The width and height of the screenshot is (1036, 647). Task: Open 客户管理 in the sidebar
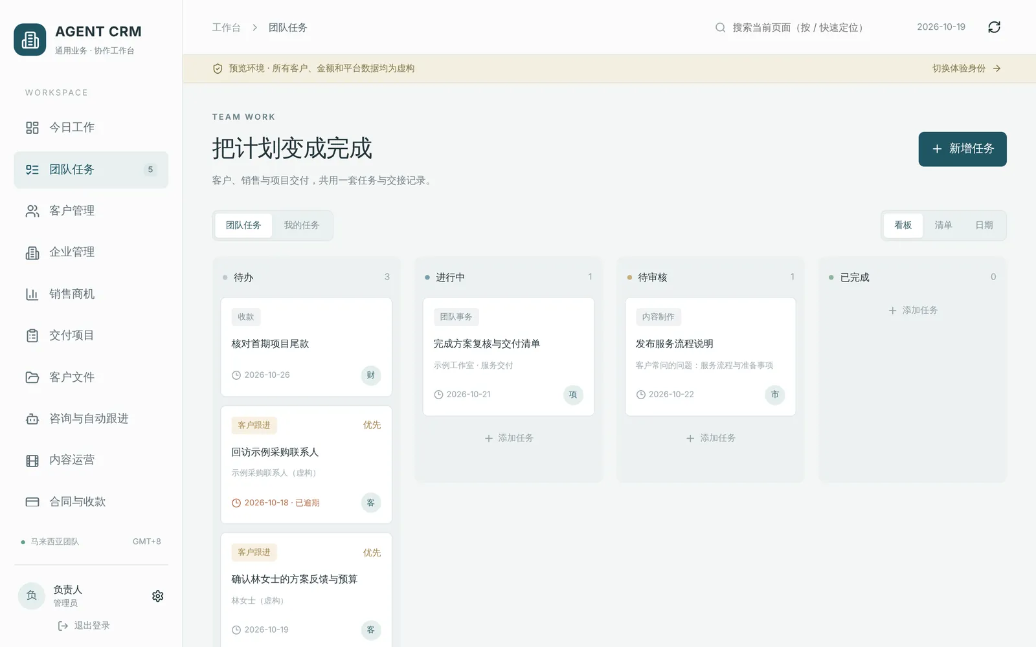click(x=91, y=211)
